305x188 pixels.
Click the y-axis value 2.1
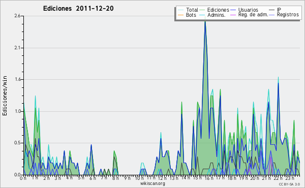17,48
